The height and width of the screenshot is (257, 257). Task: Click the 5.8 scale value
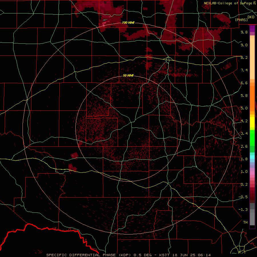point(244,96)
